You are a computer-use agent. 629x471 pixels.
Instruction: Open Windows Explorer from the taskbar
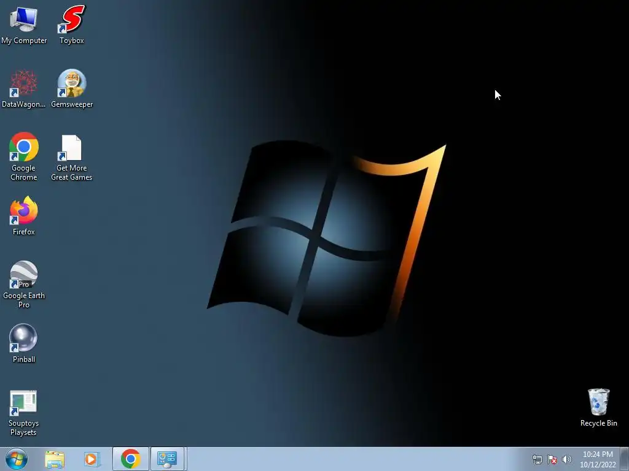click(55, 459)
